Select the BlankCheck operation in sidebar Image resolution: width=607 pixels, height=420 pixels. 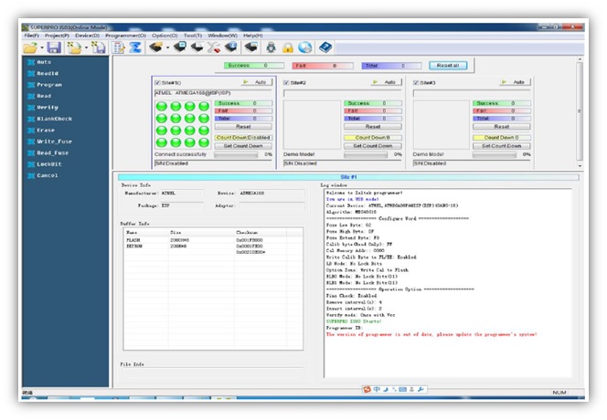(x=55, y=119)
